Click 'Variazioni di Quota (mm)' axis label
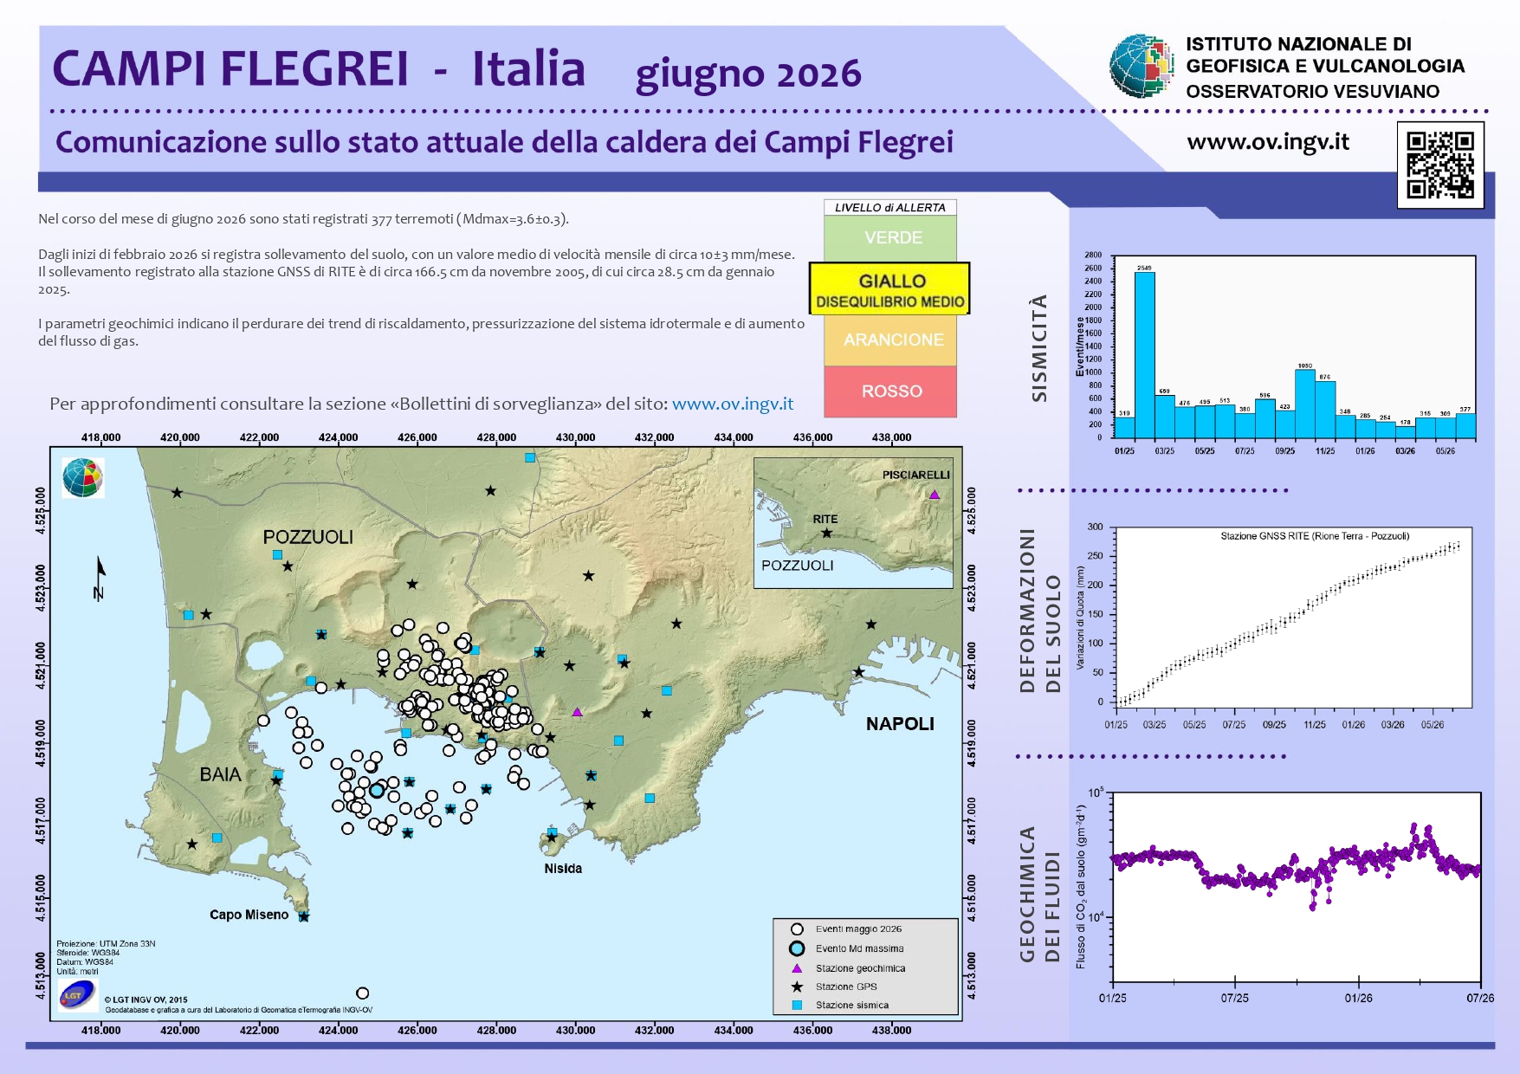Viewport: 1520px width, 1074px height. pos(1080,618)
